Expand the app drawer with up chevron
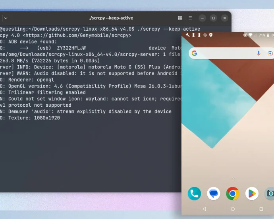The height and width of the screenshot is (219, 274). click(233, 178)
